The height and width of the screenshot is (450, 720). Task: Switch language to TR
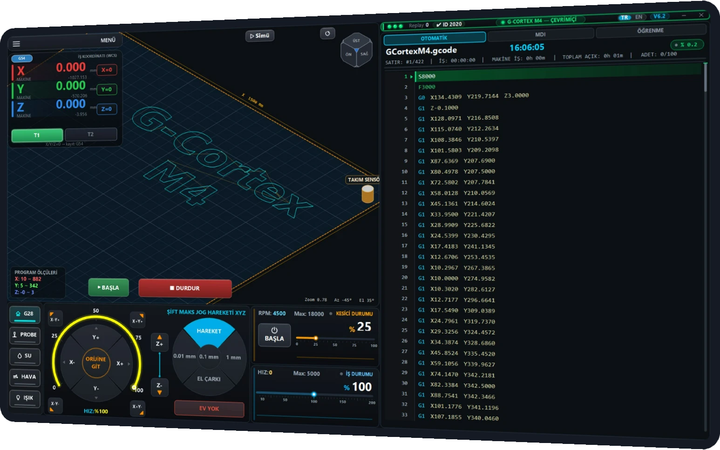pos(625,18)
